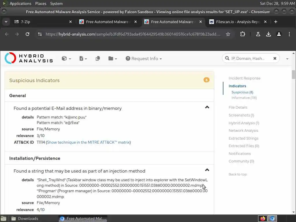Image resolution: width=296 pixels, height=222 pixels.
Task: Open the sandbox cube dropdown menu
Action: click(x=66, y=58)
